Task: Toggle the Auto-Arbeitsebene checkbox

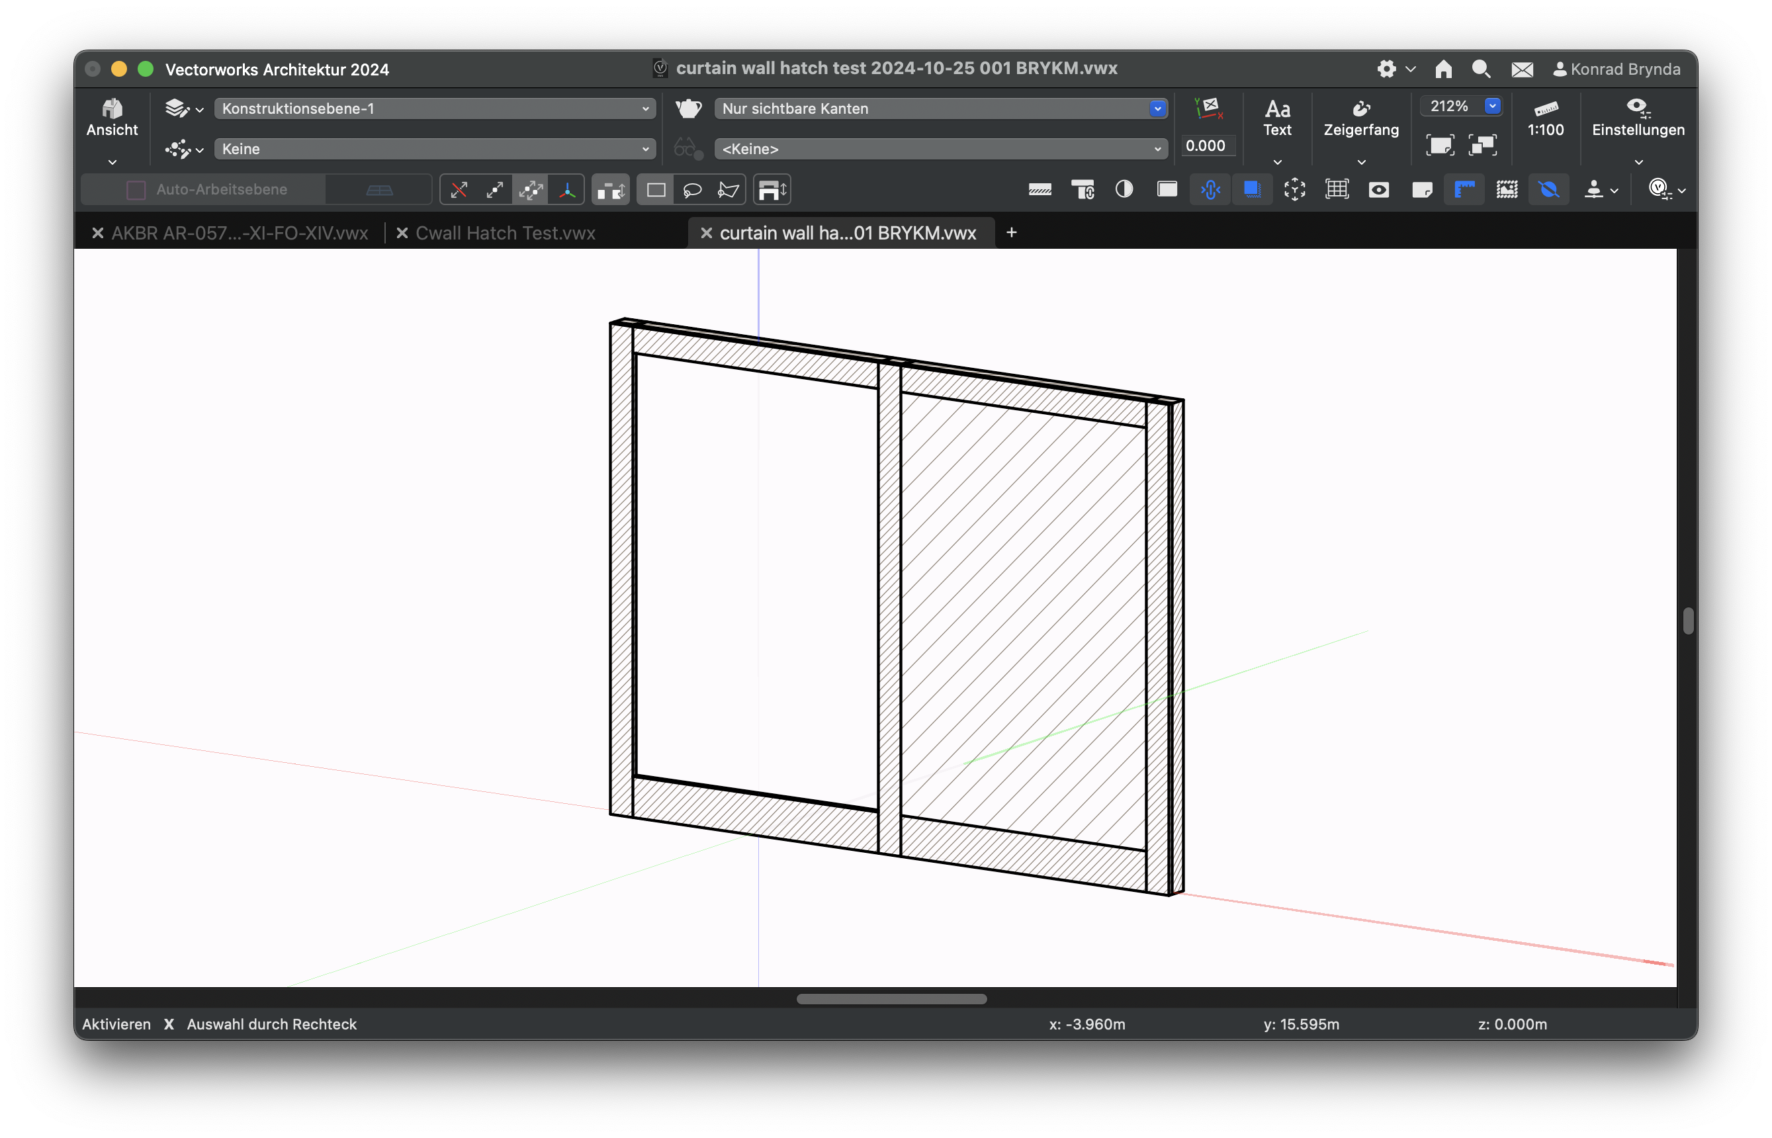Action: (136, 189)
